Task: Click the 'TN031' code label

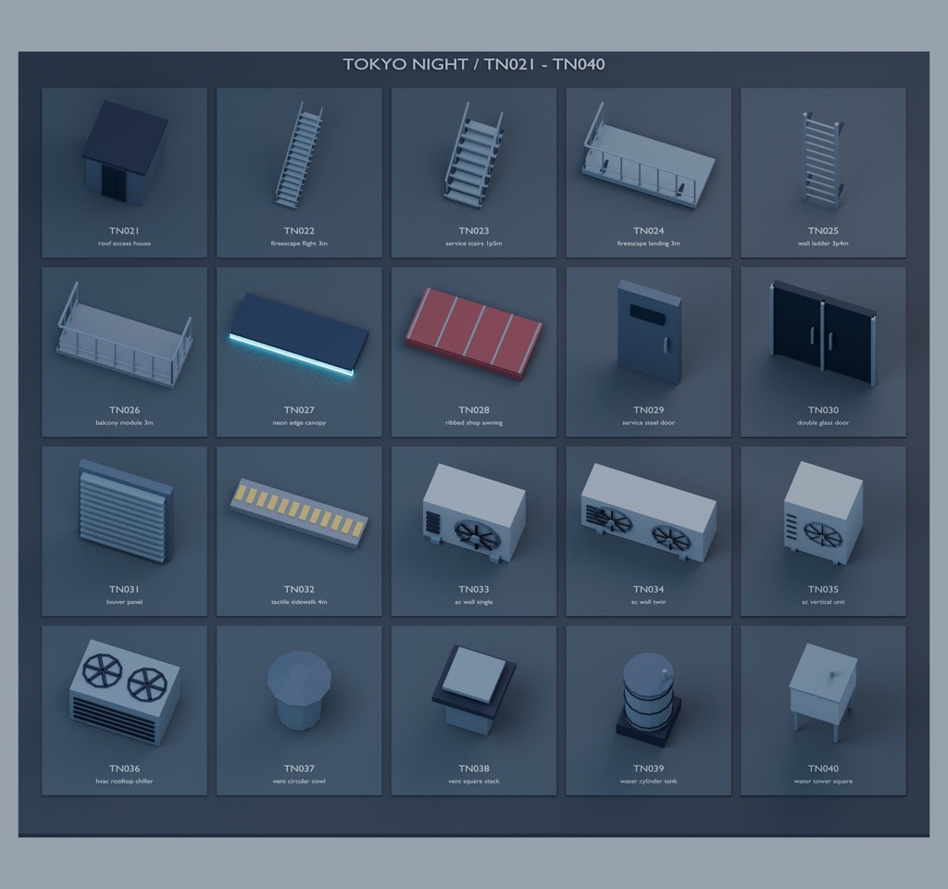Action: [x=125, y=589]
